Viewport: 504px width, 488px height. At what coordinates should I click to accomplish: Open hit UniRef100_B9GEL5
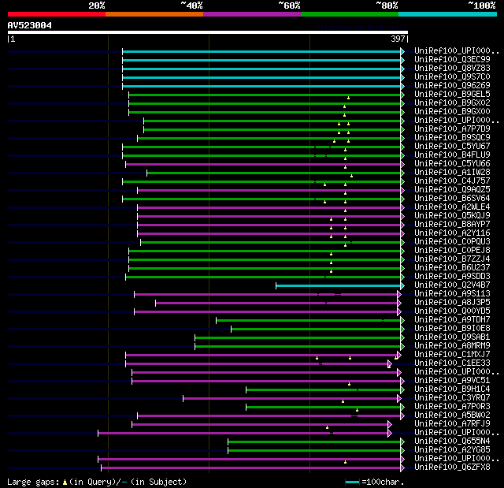452,95
